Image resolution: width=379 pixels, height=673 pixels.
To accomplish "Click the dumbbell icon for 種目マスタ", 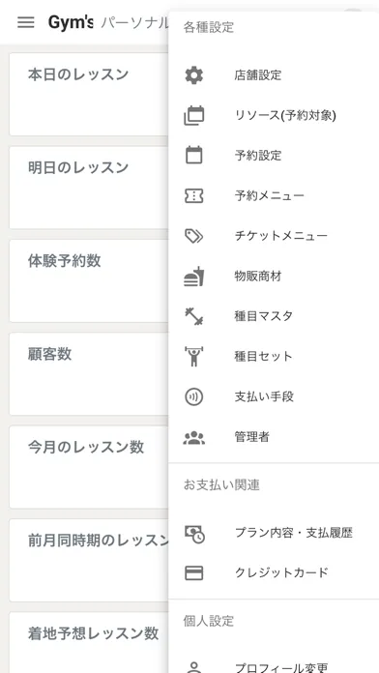I will tap(194, 316).
